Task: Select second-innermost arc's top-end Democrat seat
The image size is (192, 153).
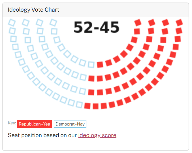Action: (x=39, y=23)
